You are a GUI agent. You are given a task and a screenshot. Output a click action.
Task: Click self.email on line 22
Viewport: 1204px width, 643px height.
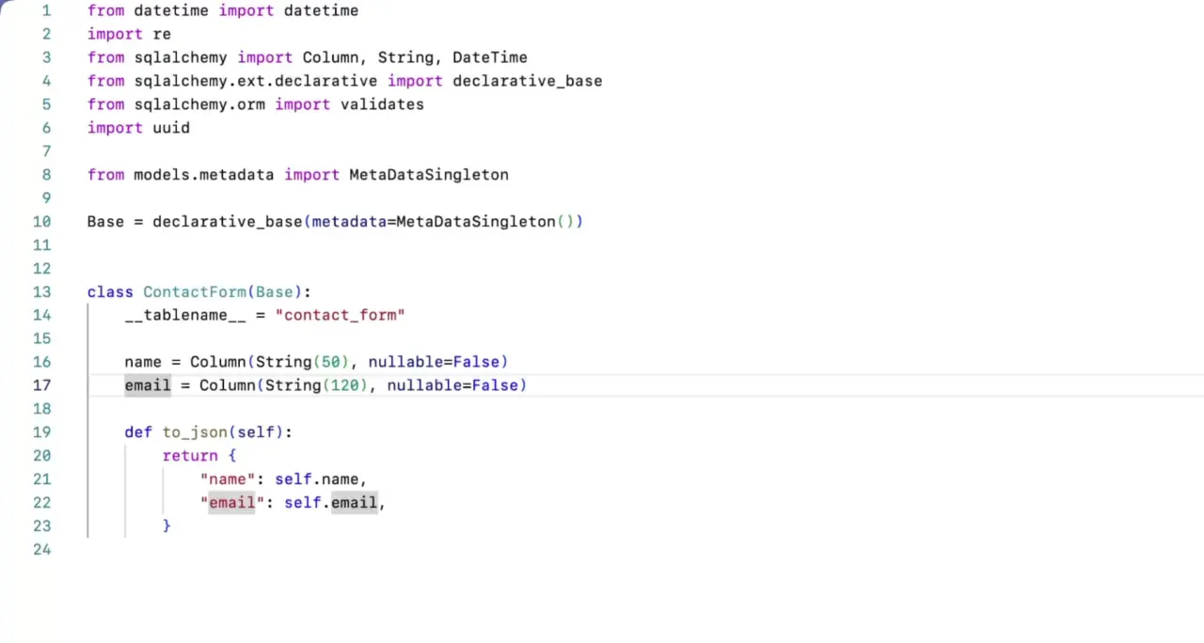point(330,503)
